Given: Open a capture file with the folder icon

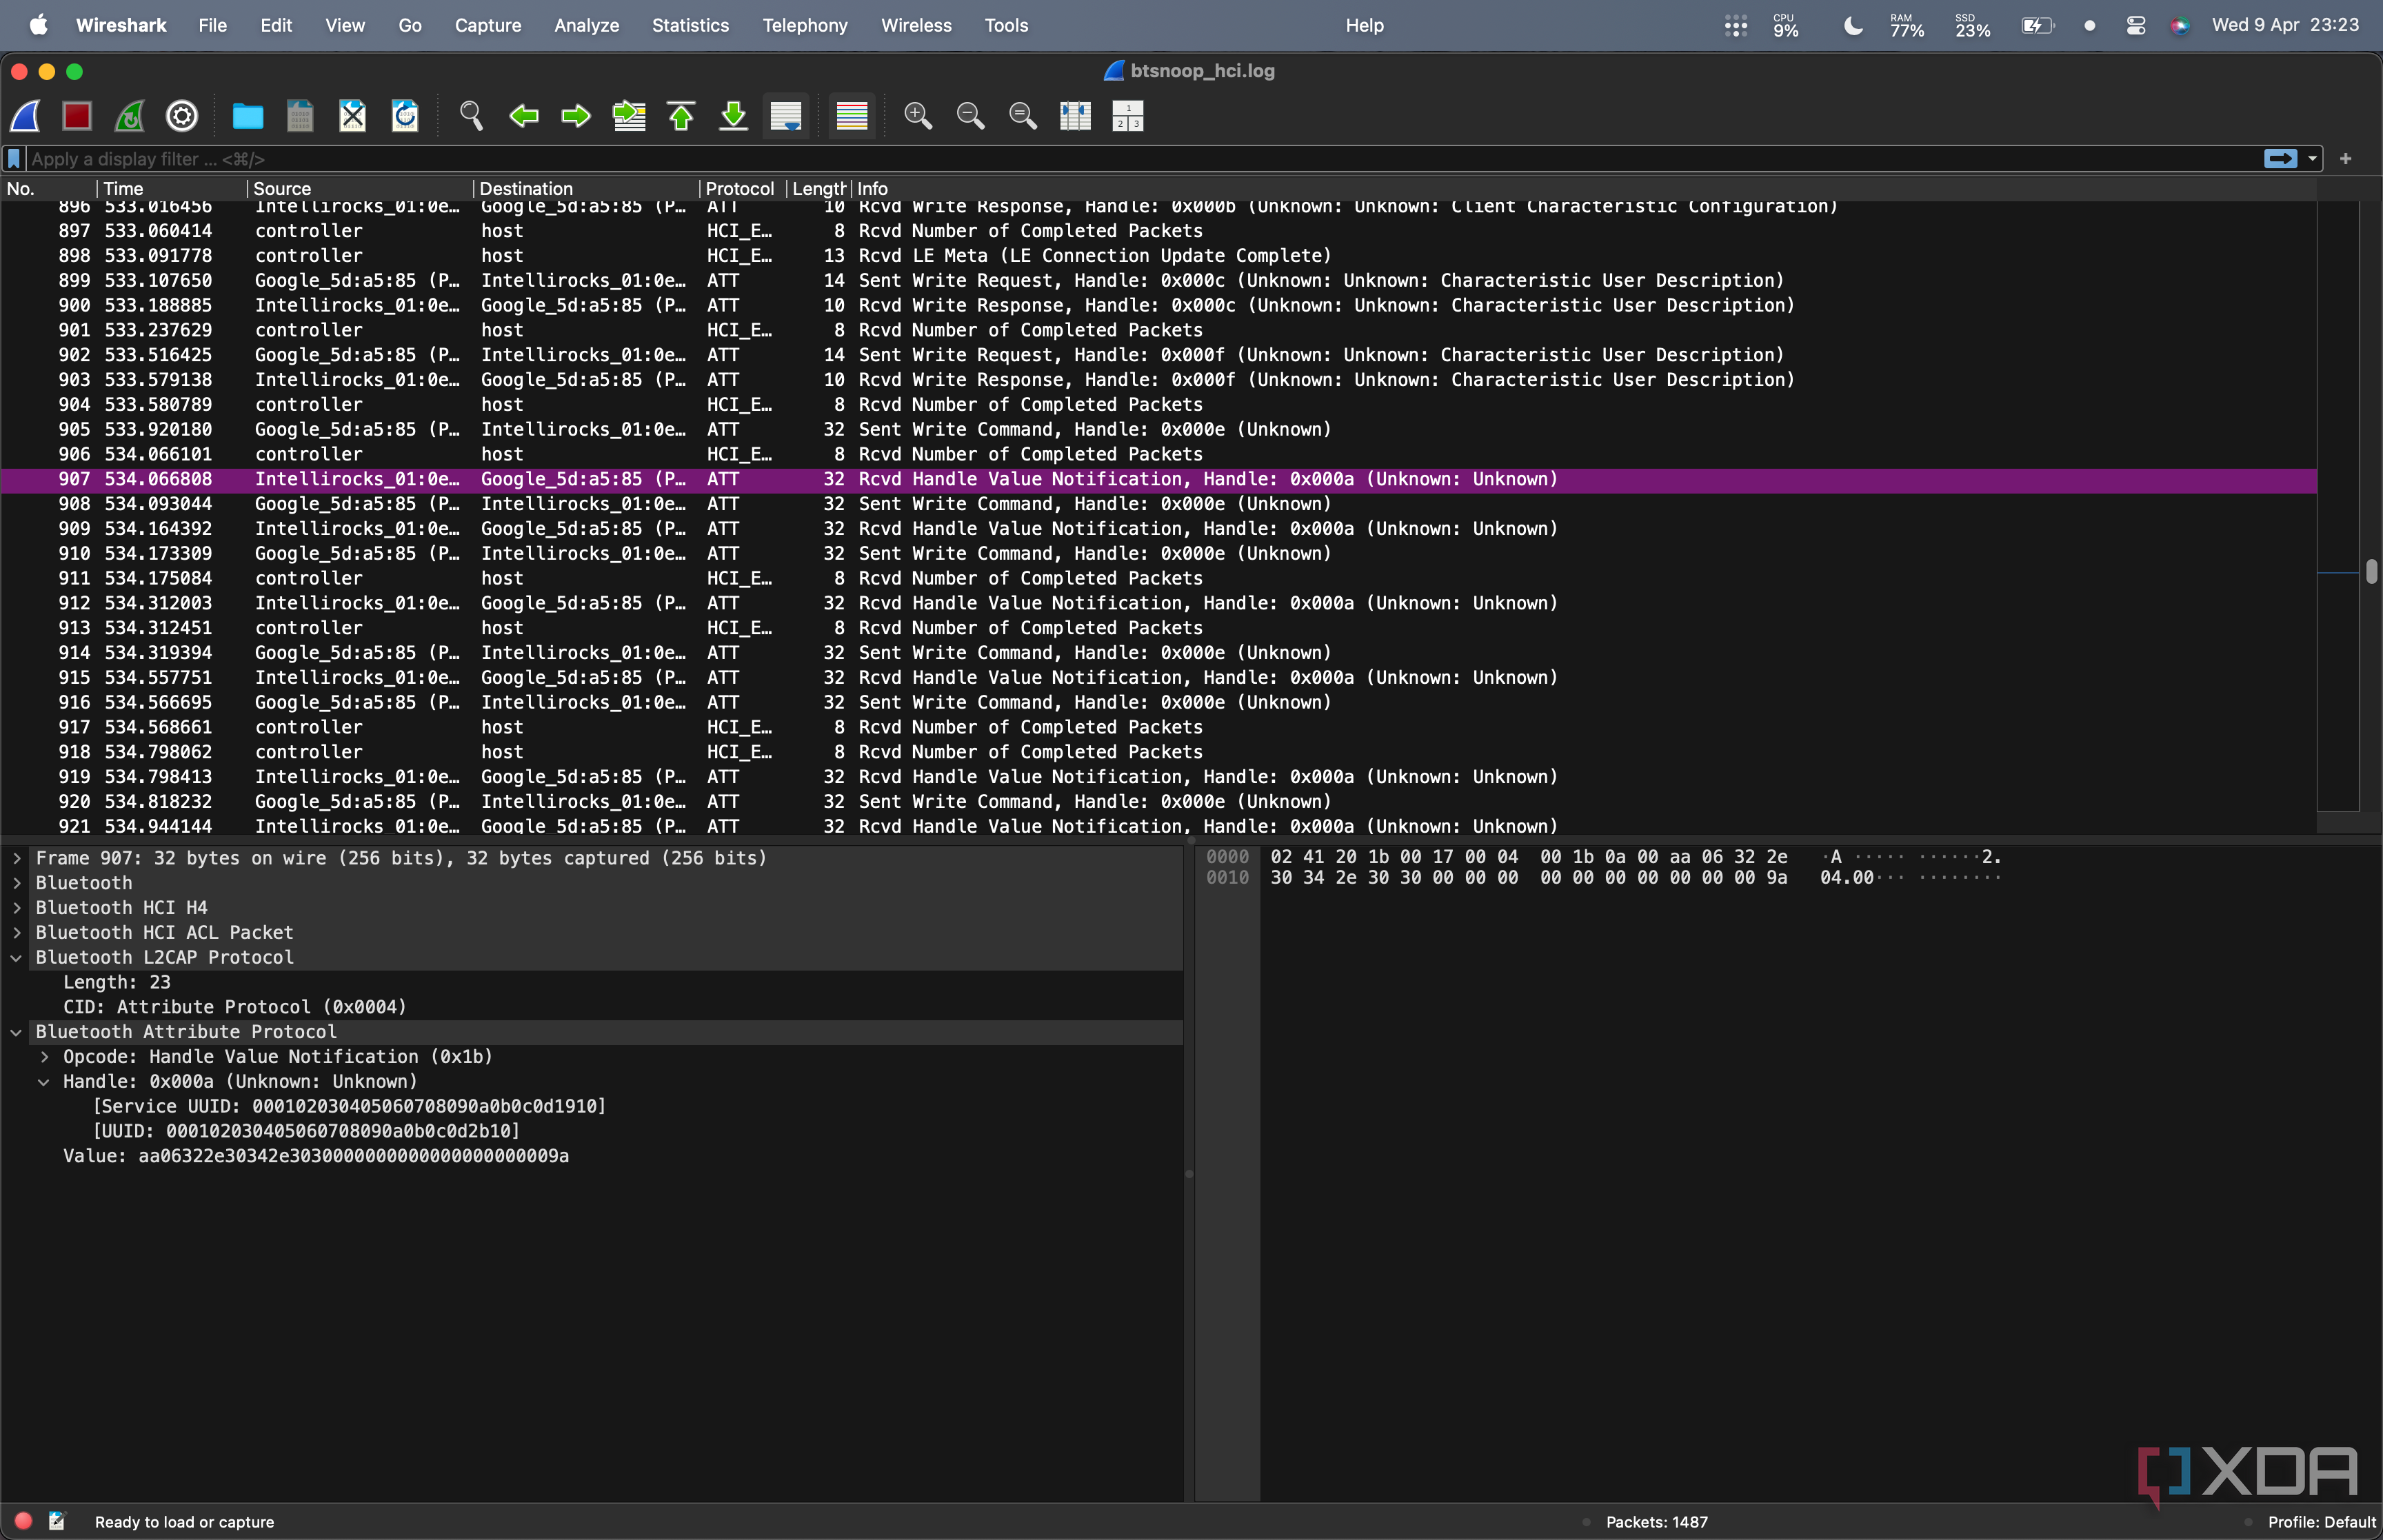Looking at the screenshot, I should (x=248, y=116).
